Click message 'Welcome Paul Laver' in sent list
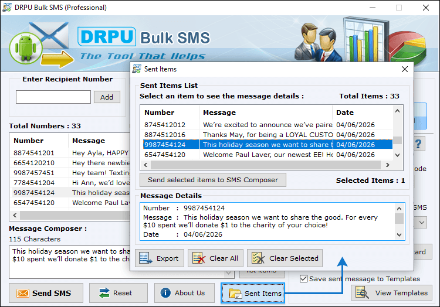This screenshot has height=307, width=440. [267, 155]
